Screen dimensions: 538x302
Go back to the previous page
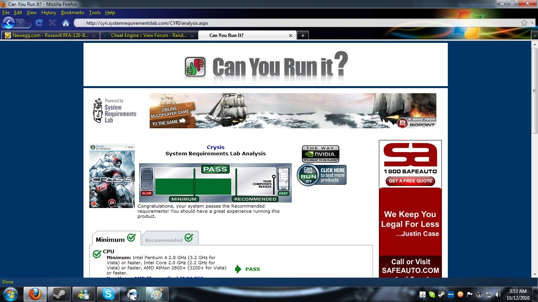click(9, 23)
